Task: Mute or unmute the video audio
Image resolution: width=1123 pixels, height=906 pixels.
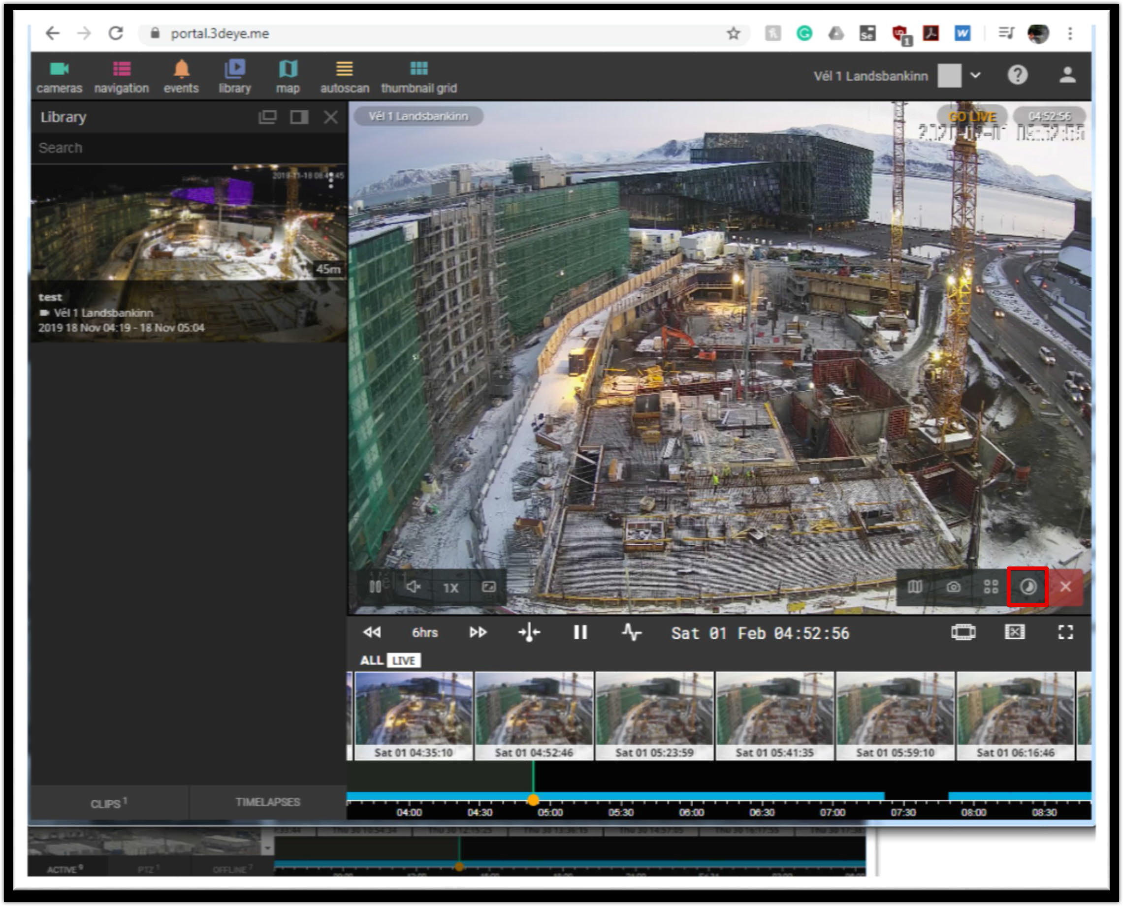Action: (x=413, y=587)
